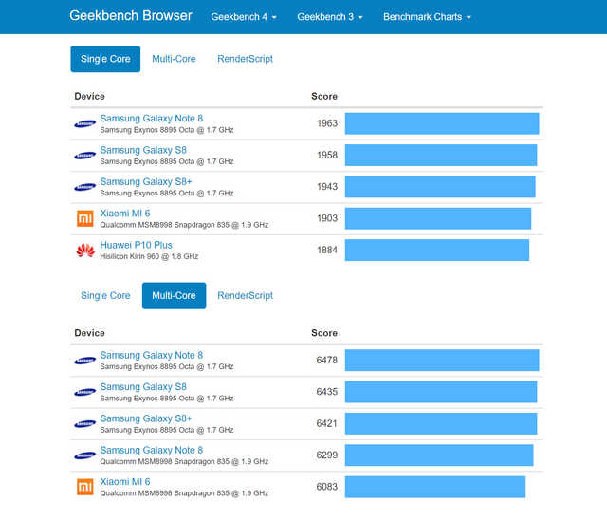Open Samsung Galaxy Note 8 link with score 1963

pos(152,119)
